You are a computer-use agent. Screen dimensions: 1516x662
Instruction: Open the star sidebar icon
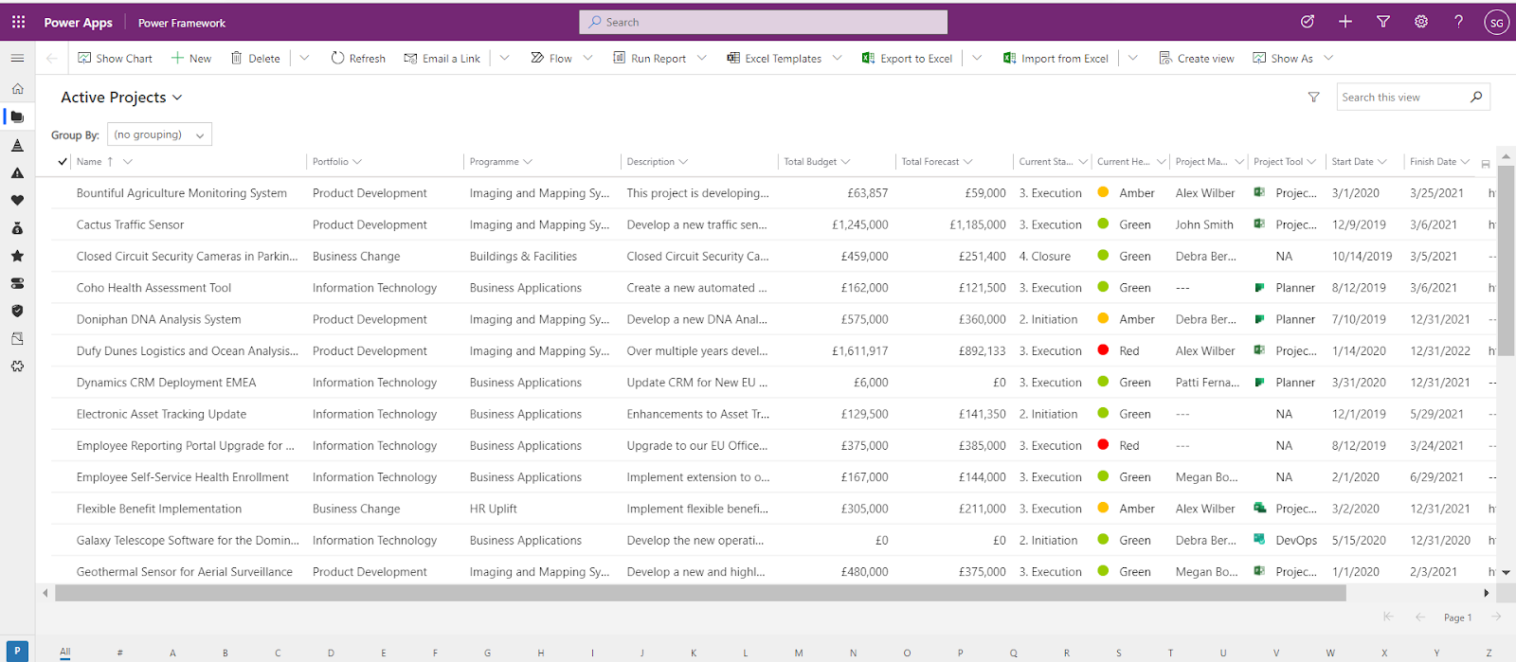[17, 256]
